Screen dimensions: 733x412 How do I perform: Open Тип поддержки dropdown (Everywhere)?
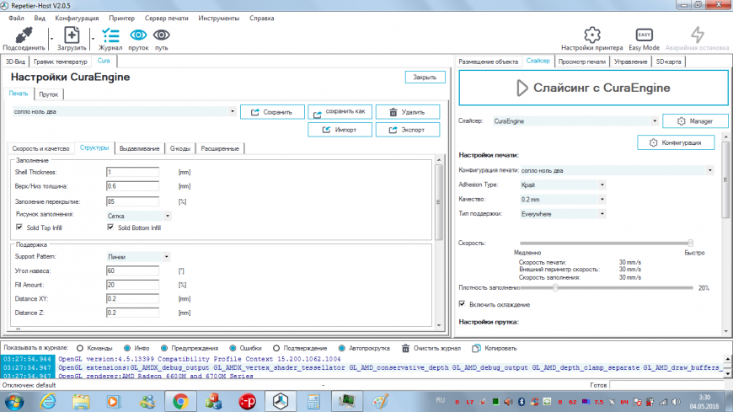click(602, 214)
